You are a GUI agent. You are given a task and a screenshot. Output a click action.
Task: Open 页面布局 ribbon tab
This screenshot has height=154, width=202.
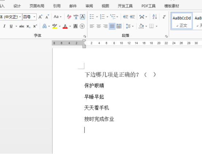coord(37,6)
